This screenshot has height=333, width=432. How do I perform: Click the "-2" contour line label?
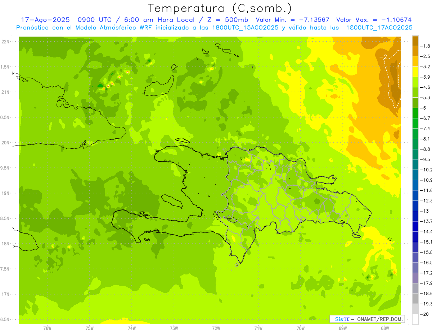coord(383,57)
